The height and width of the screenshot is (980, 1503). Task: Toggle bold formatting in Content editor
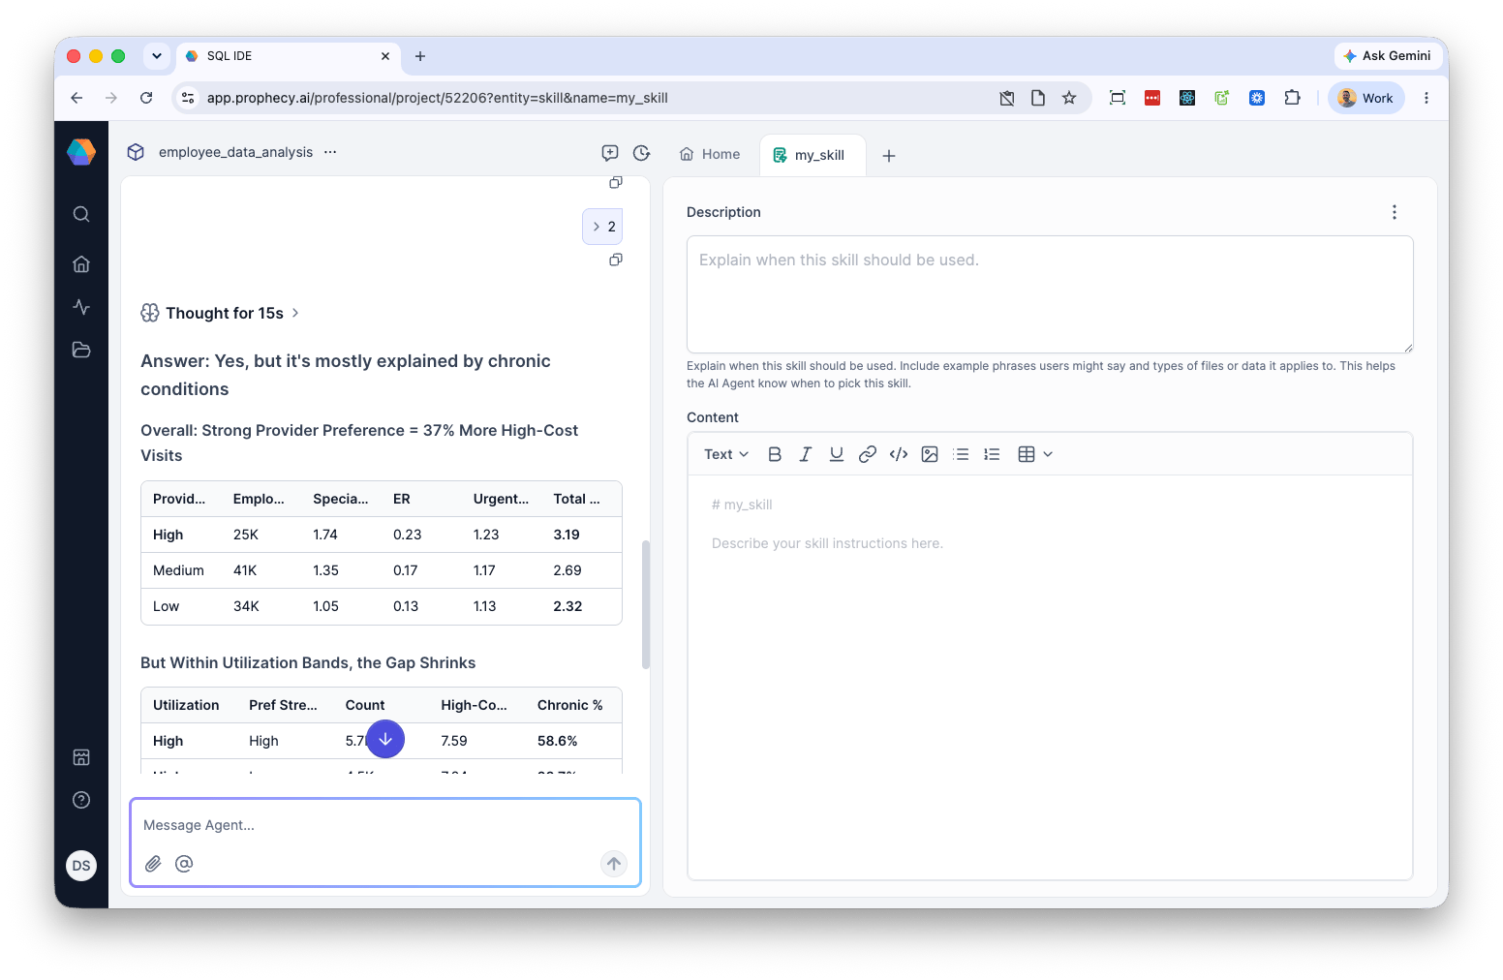point(775,454)
